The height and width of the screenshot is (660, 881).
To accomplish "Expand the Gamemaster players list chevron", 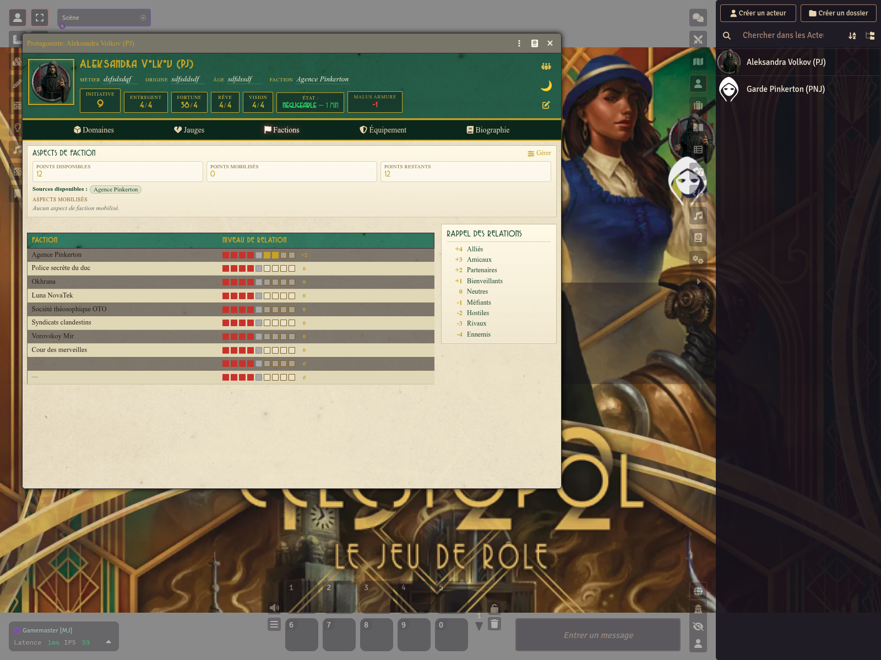I will coord(108,642).
